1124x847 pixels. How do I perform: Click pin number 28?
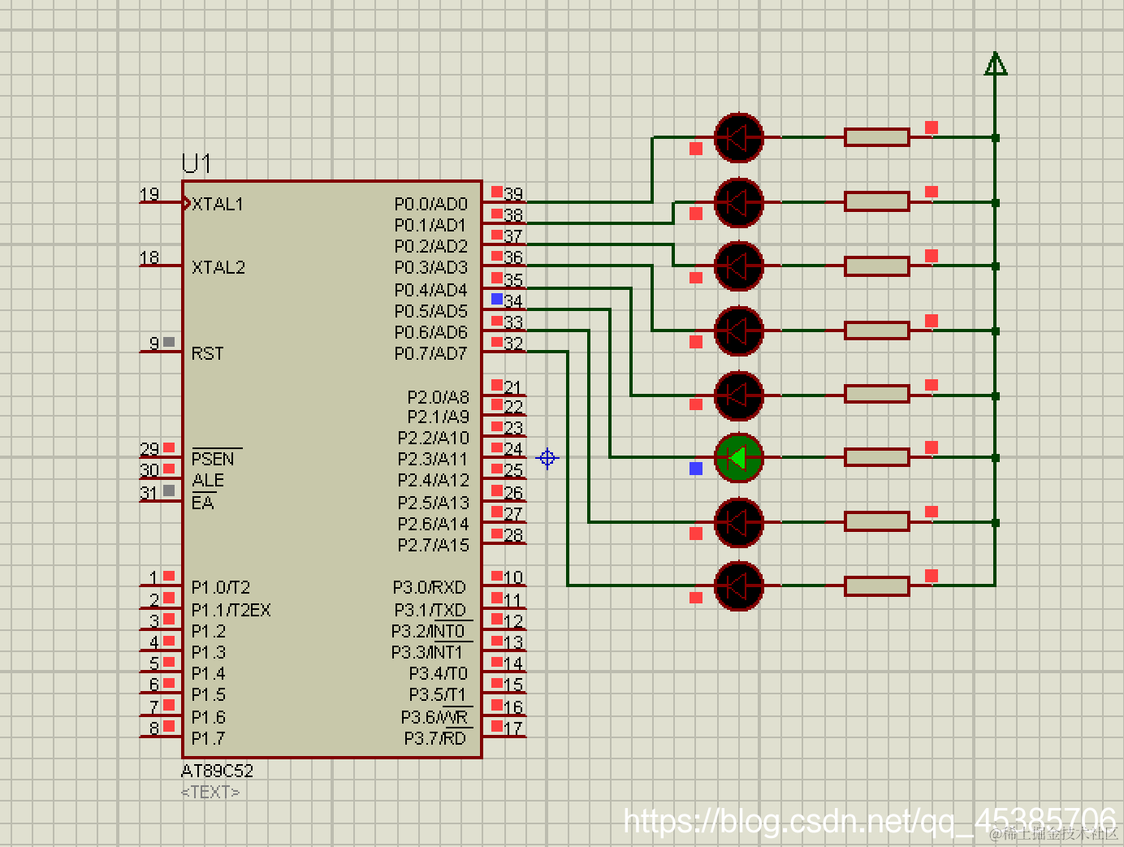point(513,534)
